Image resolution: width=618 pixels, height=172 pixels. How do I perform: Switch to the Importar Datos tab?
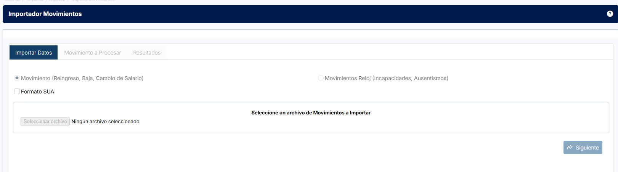[x=34, y=53]
